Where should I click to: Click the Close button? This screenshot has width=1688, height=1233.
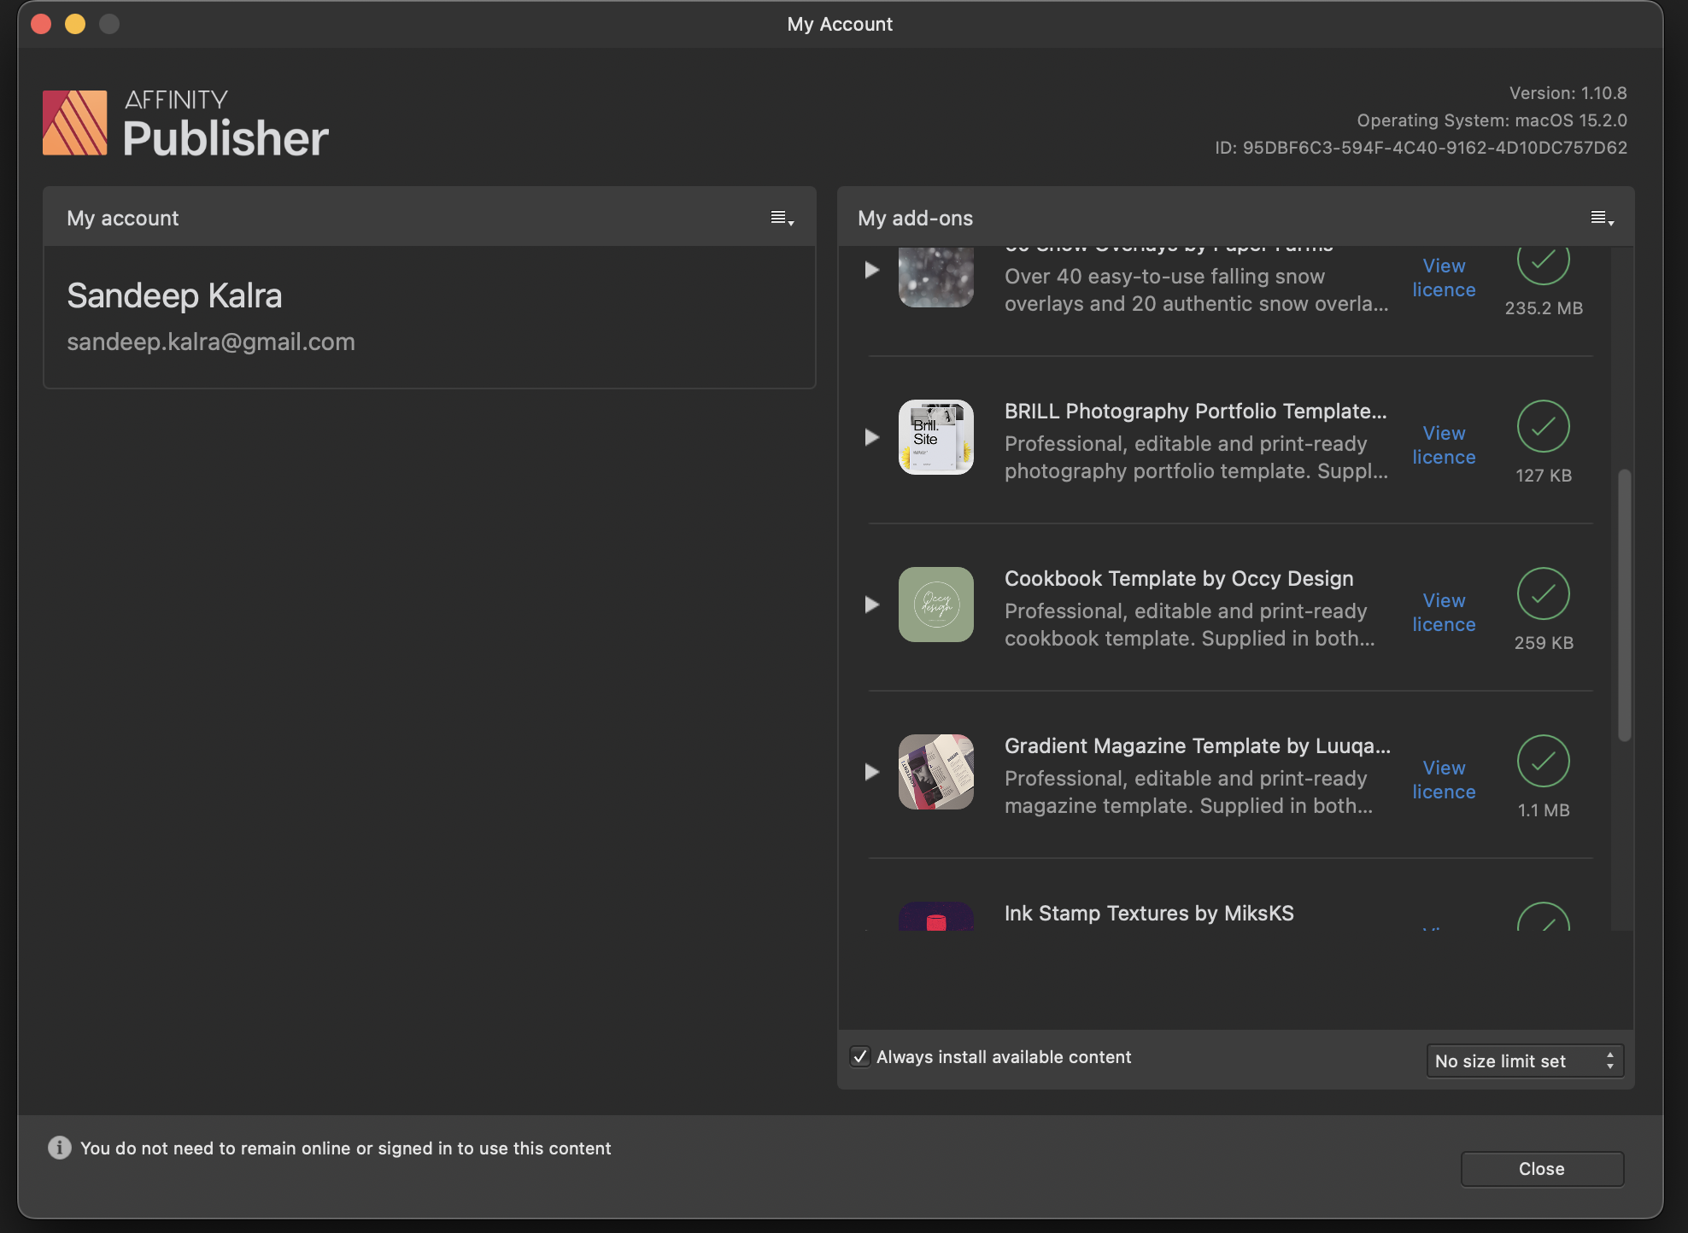click(x=1542, y=1168)
